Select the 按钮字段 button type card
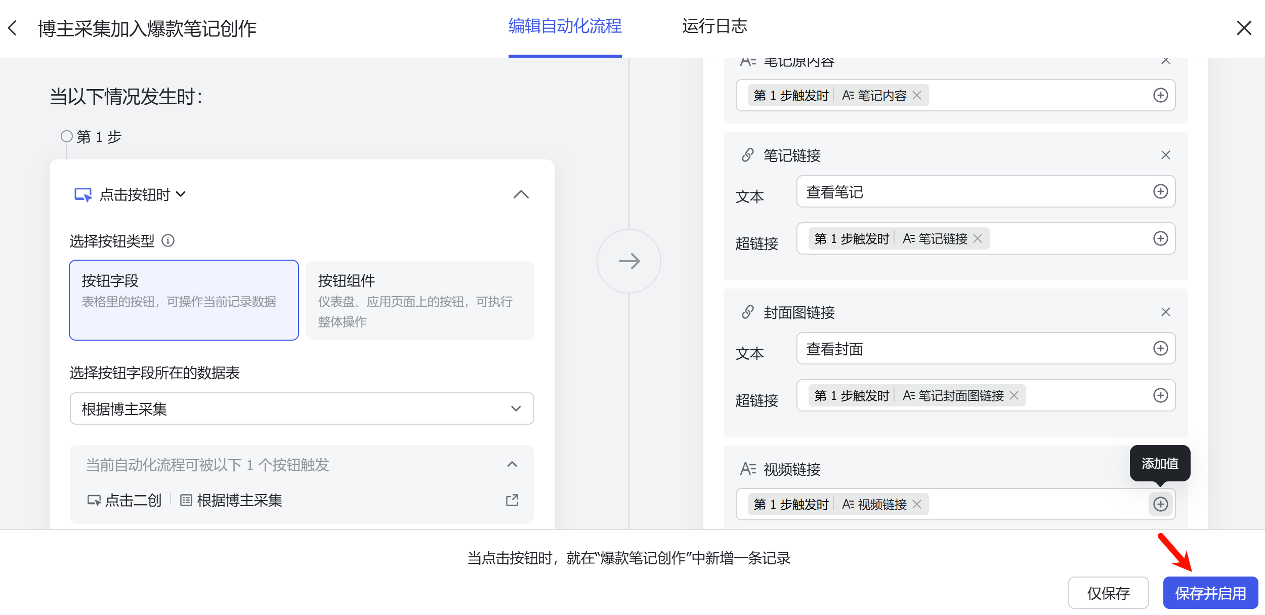 click(x=184, y=300)
